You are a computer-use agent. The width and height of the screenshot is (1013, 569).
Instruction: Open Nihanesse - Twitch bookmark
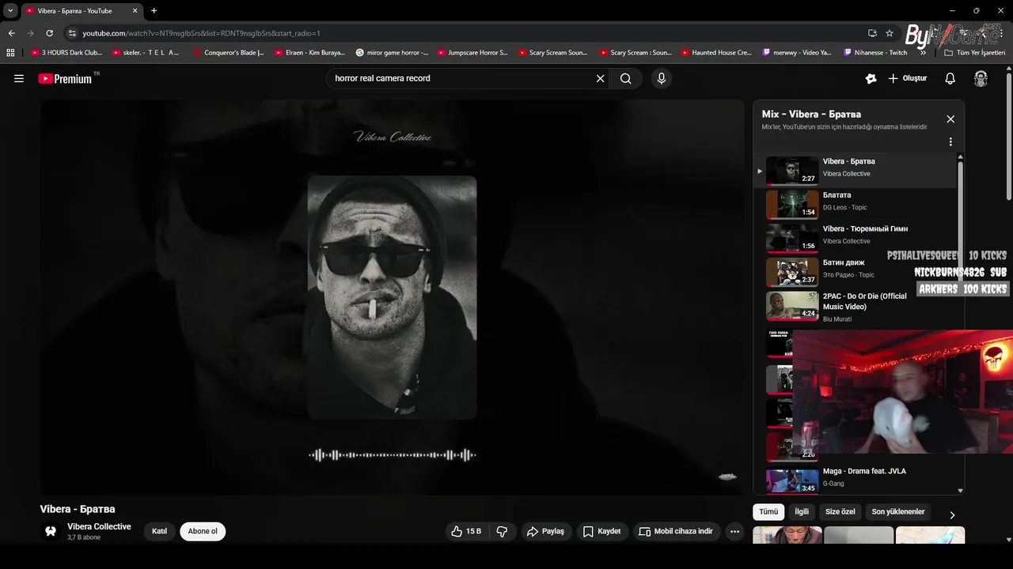point(875,53)
